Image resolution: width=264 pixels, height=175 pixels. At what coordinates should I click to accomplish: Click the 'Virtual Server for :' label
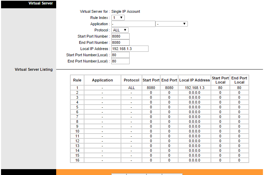[95, 11]
